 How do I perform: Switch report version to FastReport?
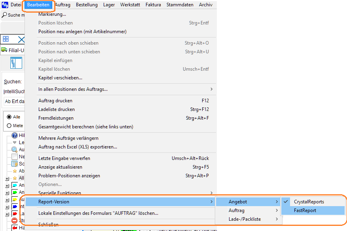click(313, 210)
